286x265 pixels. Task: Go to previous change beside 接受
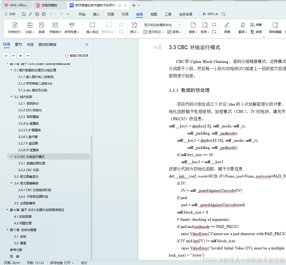tap(214, 25)
